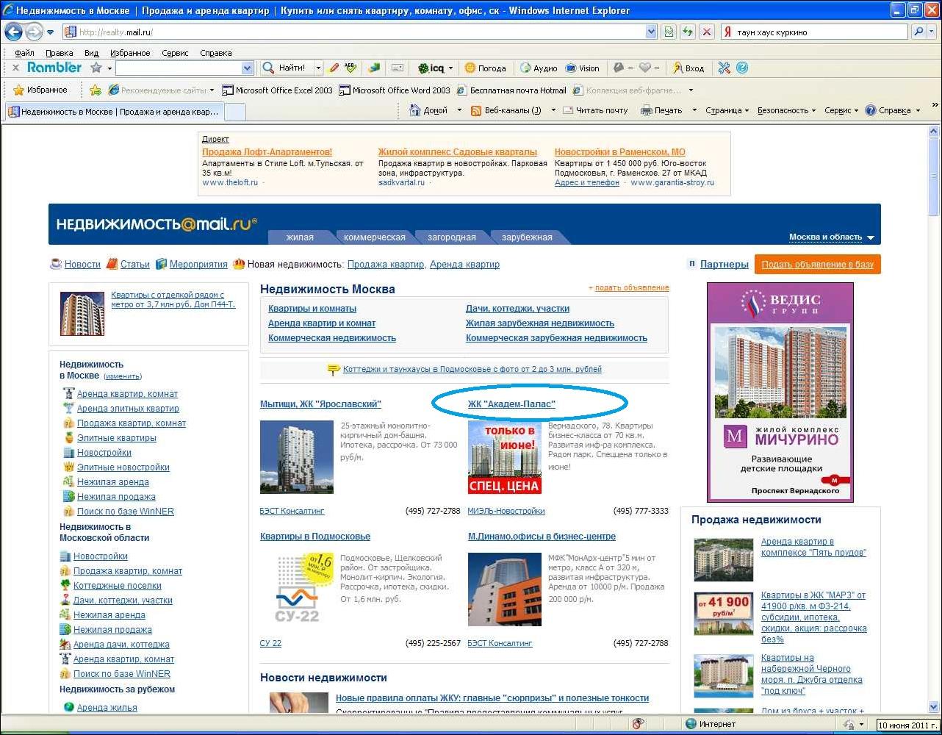Open Бесплатная почта Hotmail favorite
The height and width of the screenshot is (735, 942).
coord(511,90)
